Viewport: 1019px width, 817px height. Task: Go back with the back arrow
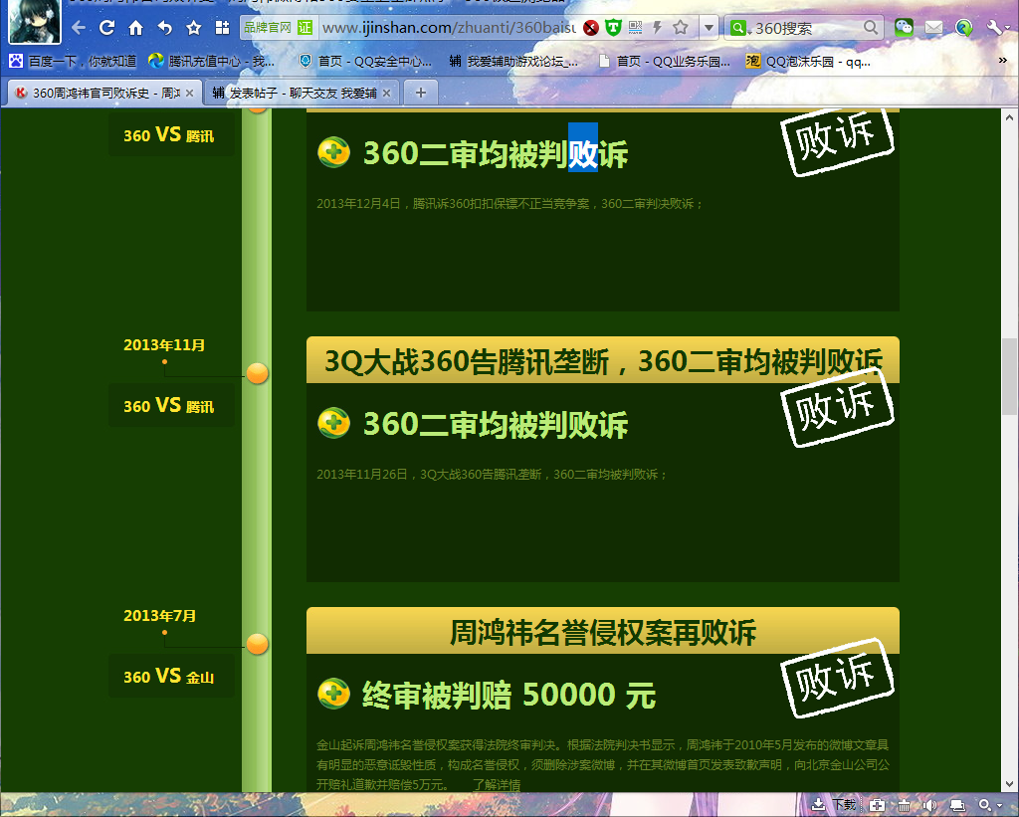tap(79, 28)
